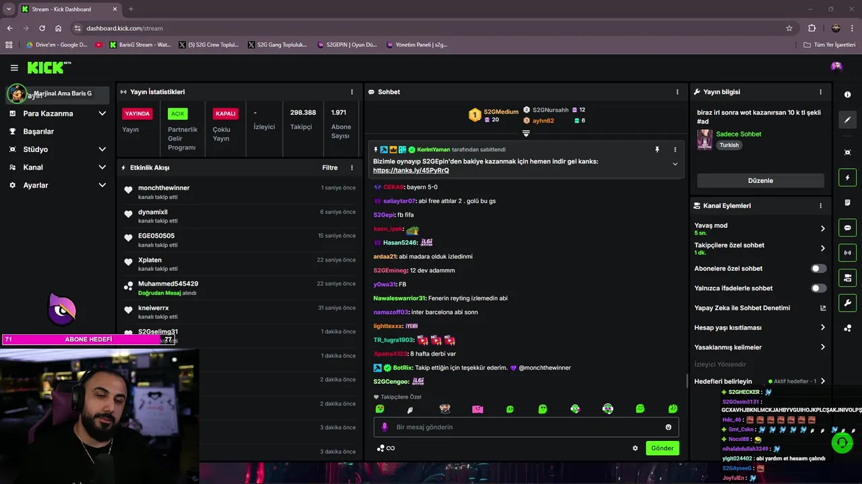Screen dimensions: 862x484
Task: Open the hamburger sidebar menu
Action: pyautogui.click(x=14, y=68)
